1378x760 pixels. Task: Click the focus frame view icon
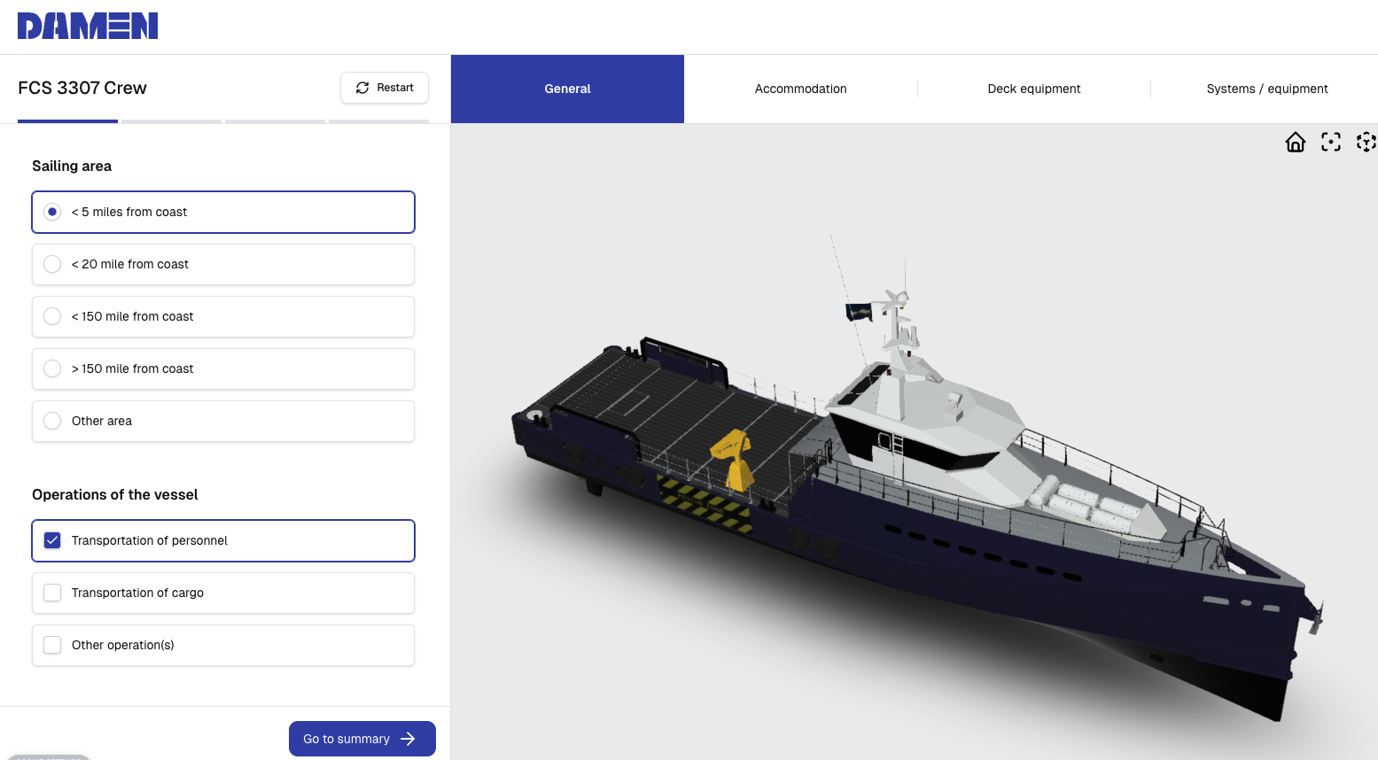click(1331, 142)
